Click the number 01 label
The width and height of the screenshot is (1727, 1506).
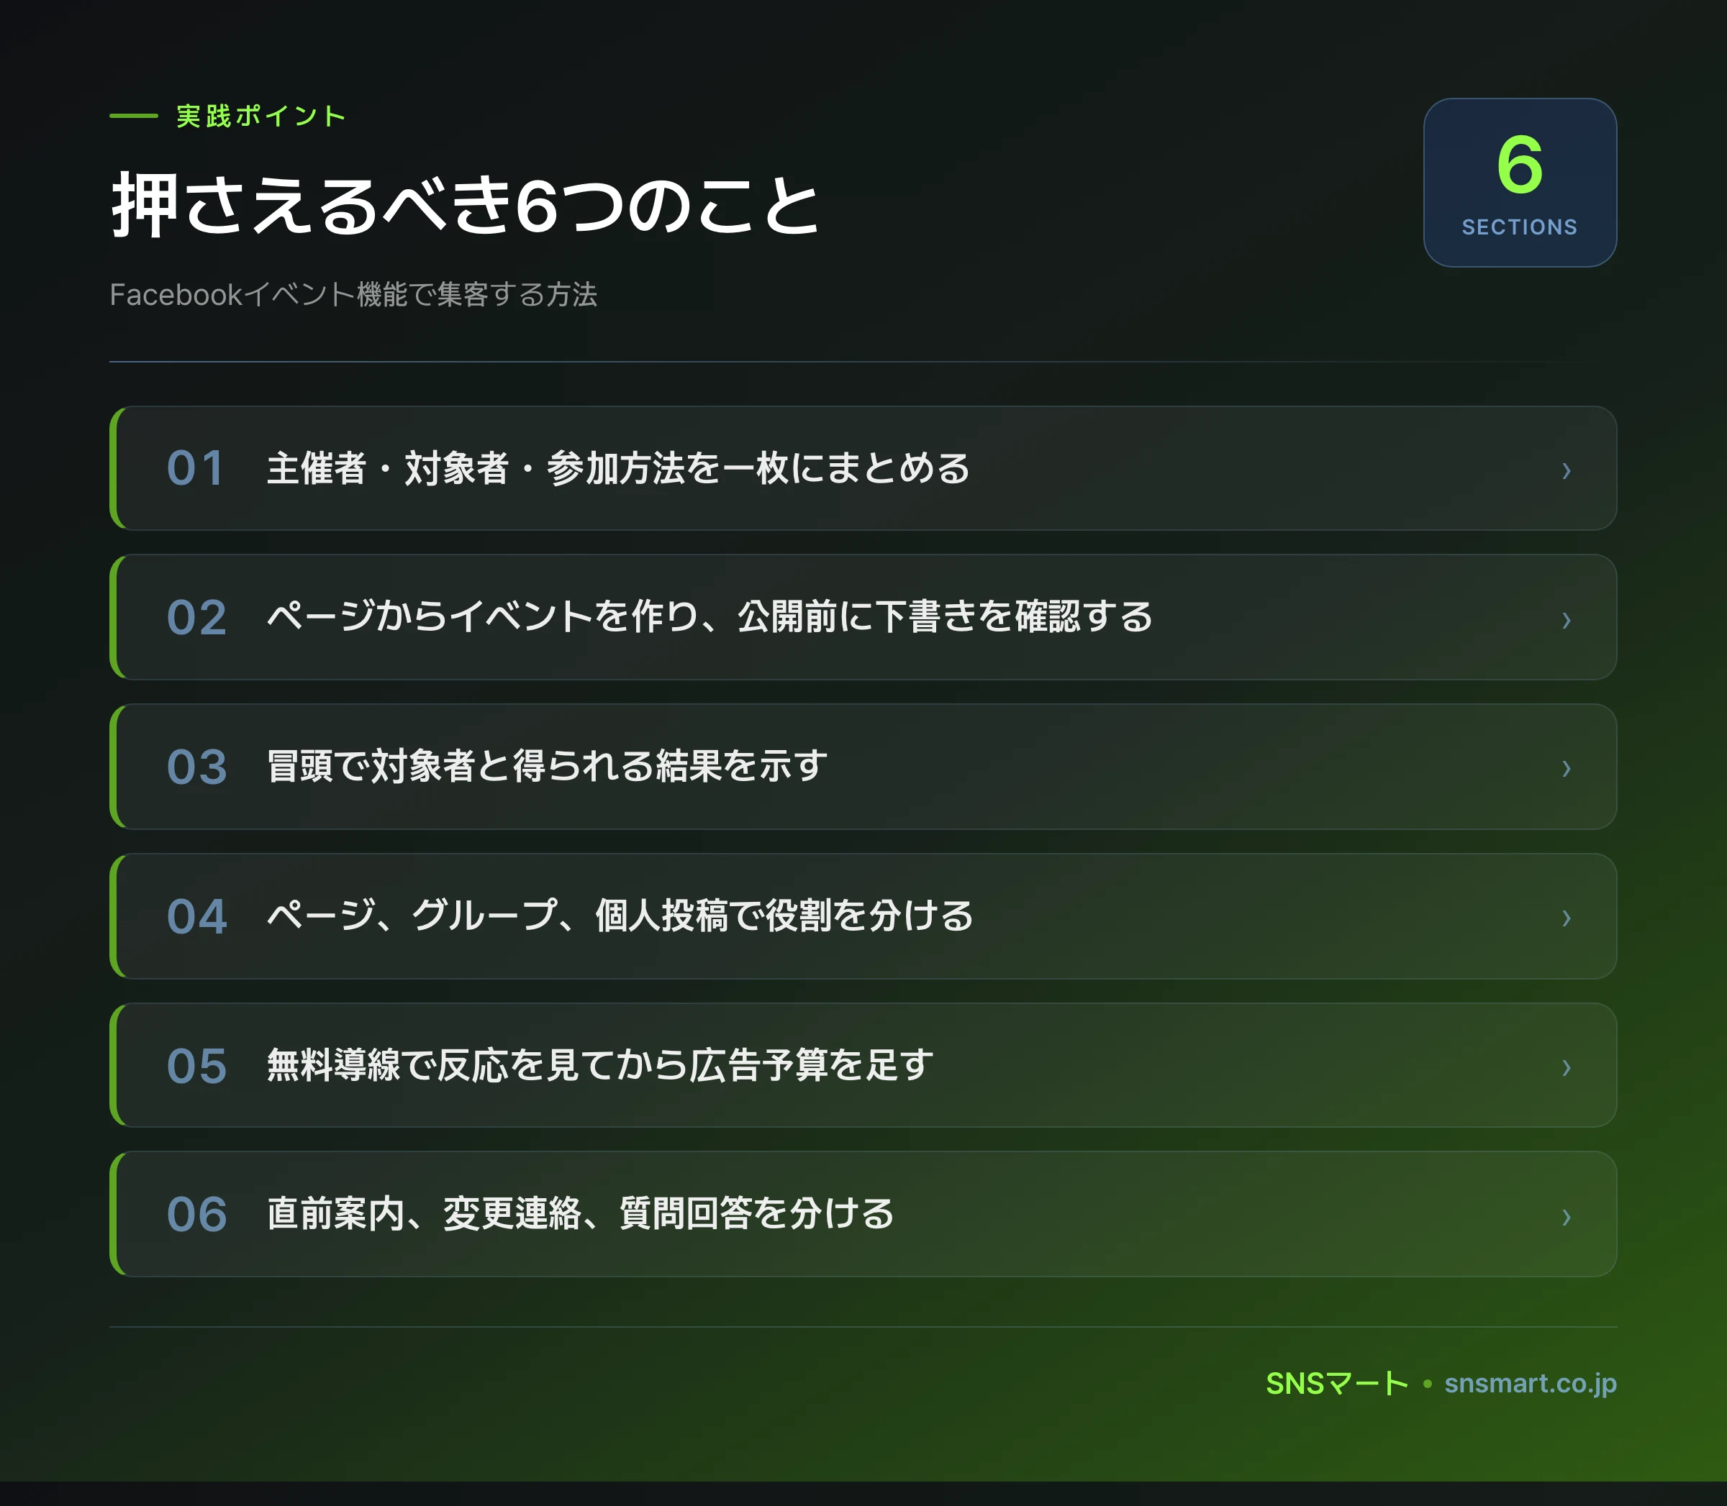pos(196,468)
